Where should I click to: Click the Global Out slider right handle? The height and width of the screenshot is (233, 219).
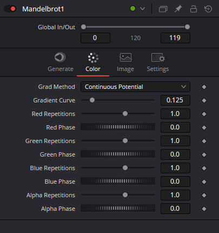[187, 27]
